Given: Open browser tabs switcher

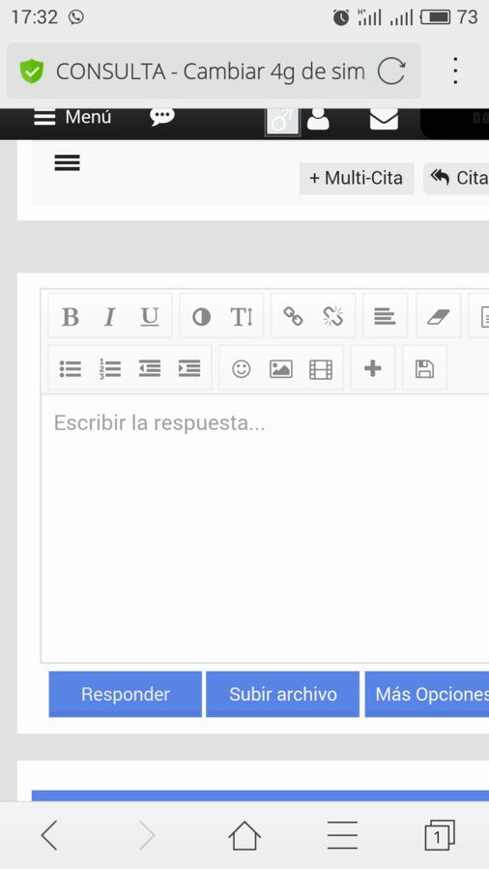Looking at the screenshot, I should [x=440, y=835].
